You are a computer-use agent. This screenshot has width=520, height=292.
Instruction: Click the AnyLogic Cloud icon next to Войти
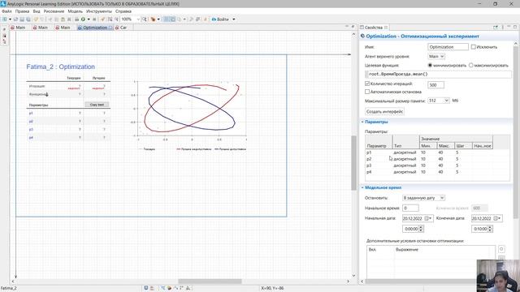[214, 19]
